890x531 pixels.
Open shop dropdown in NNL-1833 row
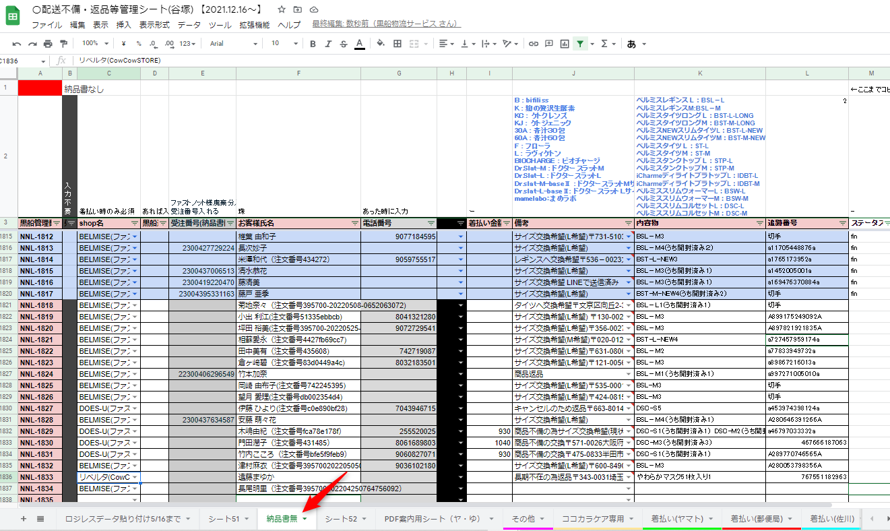click(135, 477)
